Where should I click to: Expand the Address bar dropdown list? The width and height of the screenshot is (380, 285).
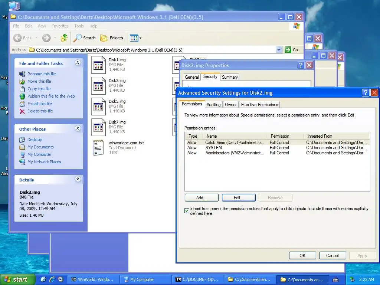[279, 50]
